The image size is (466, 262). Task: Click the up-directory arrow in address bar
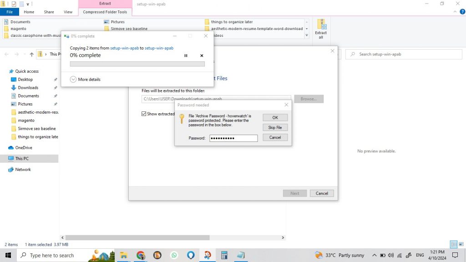coord(31,54)
